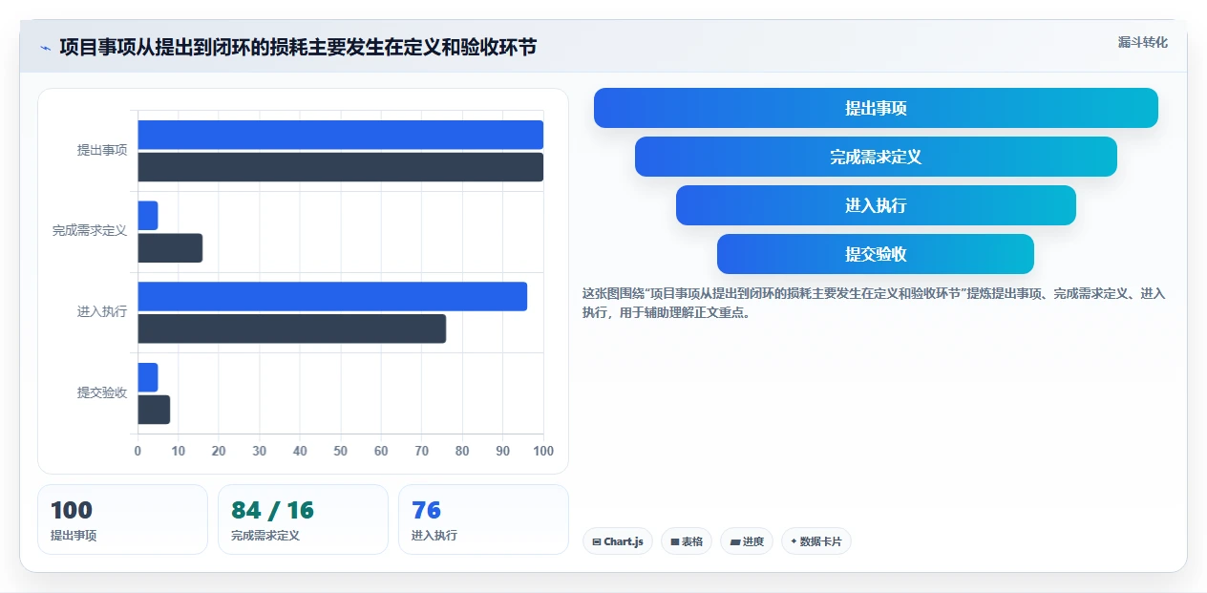Click the dark bar for 提出事项

point(341,167)
